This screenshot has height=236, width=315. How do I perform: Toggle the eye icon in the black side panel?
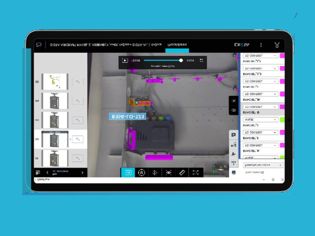(233, 110)
